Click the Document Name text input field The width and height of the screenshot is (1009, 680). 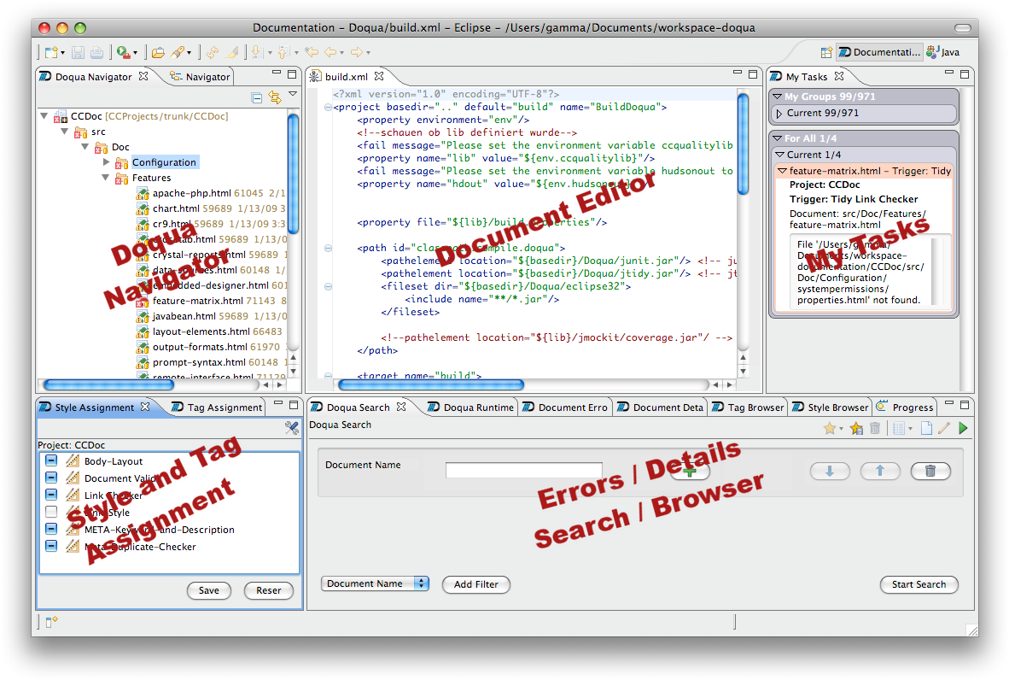[523, 471]
